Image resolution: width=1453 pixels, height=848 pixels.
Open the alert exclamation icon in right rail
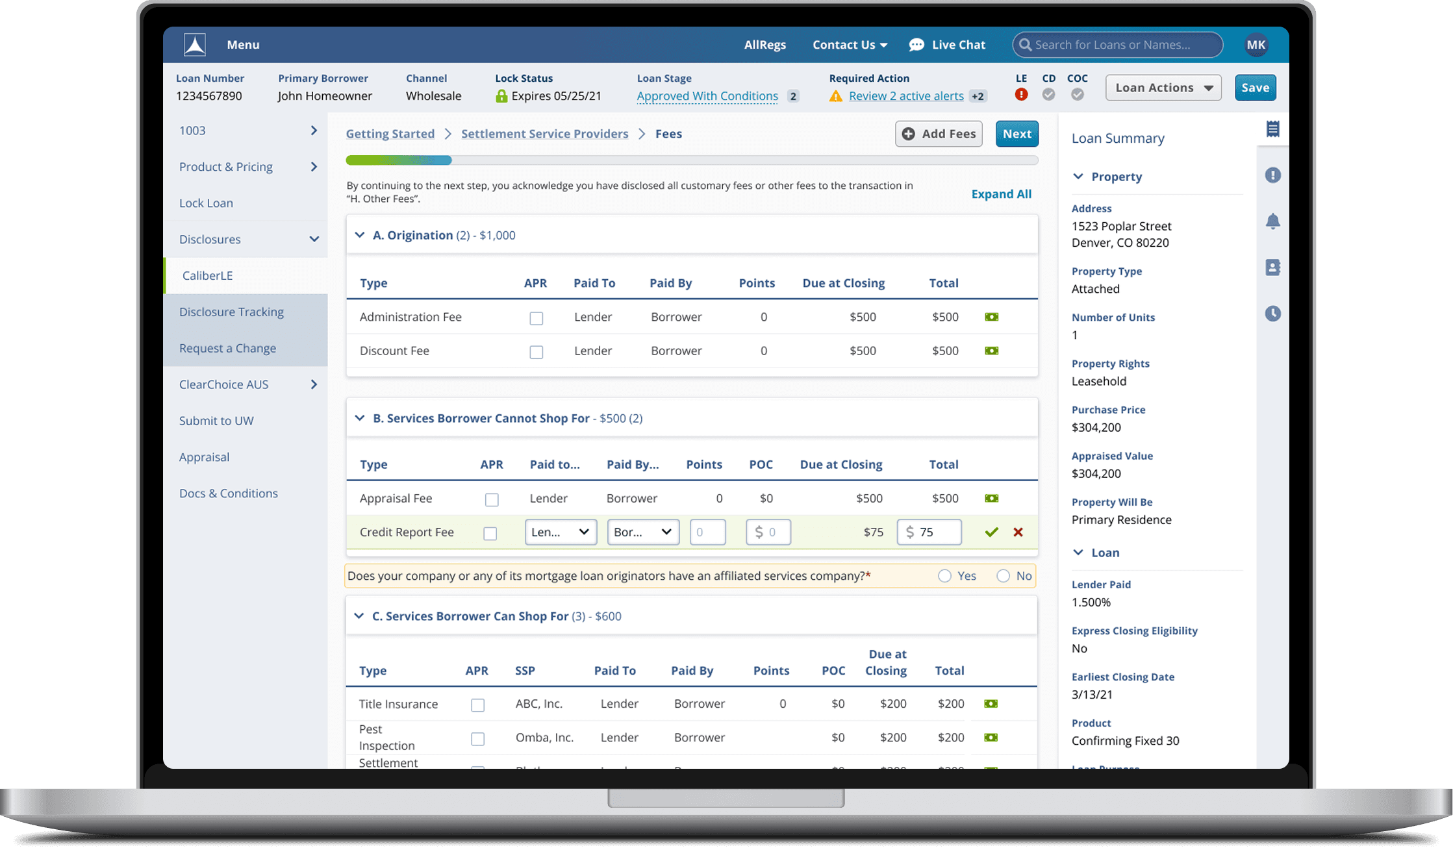(x=1272, y=175)
